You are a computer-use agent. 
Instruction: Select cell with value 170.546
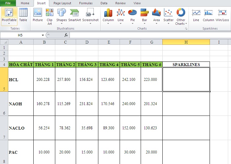point(109,104)
